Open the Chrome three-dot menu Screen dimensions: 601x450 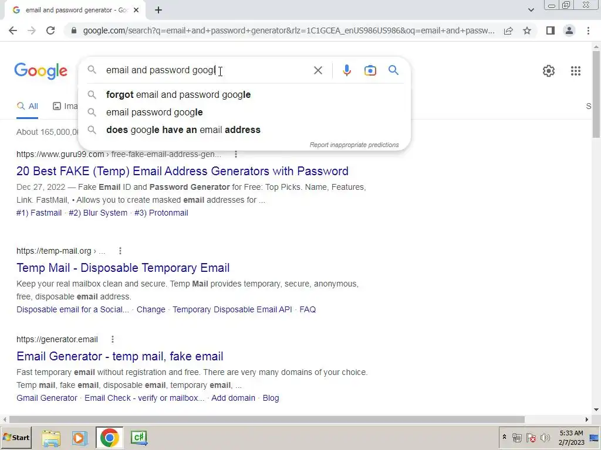pyautogui.click(x=588, y=30)
